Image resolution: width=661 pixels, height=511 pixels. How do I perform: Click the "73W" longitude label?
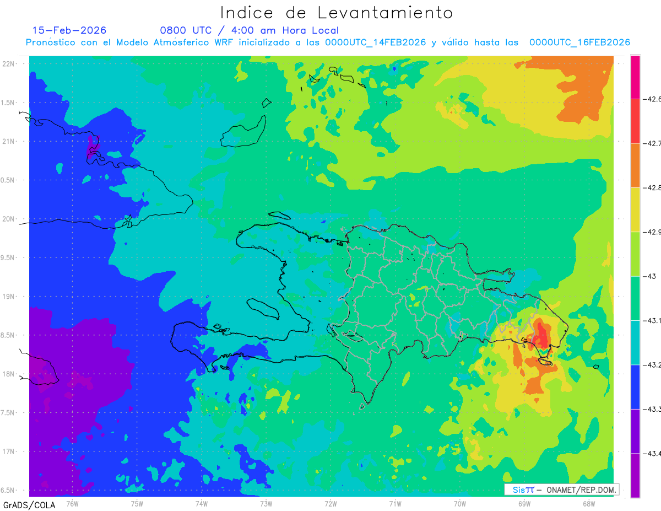click(x=266, y=504)
